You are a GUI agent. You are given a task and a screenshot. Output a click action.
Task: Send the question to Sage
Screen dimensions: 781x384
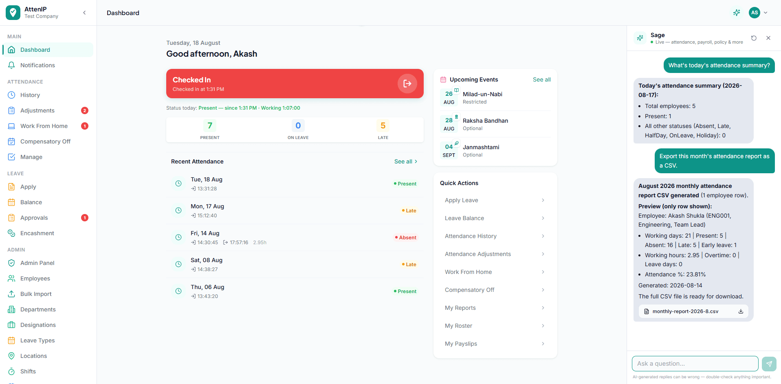pyautogui.click(x=769, y=364)
